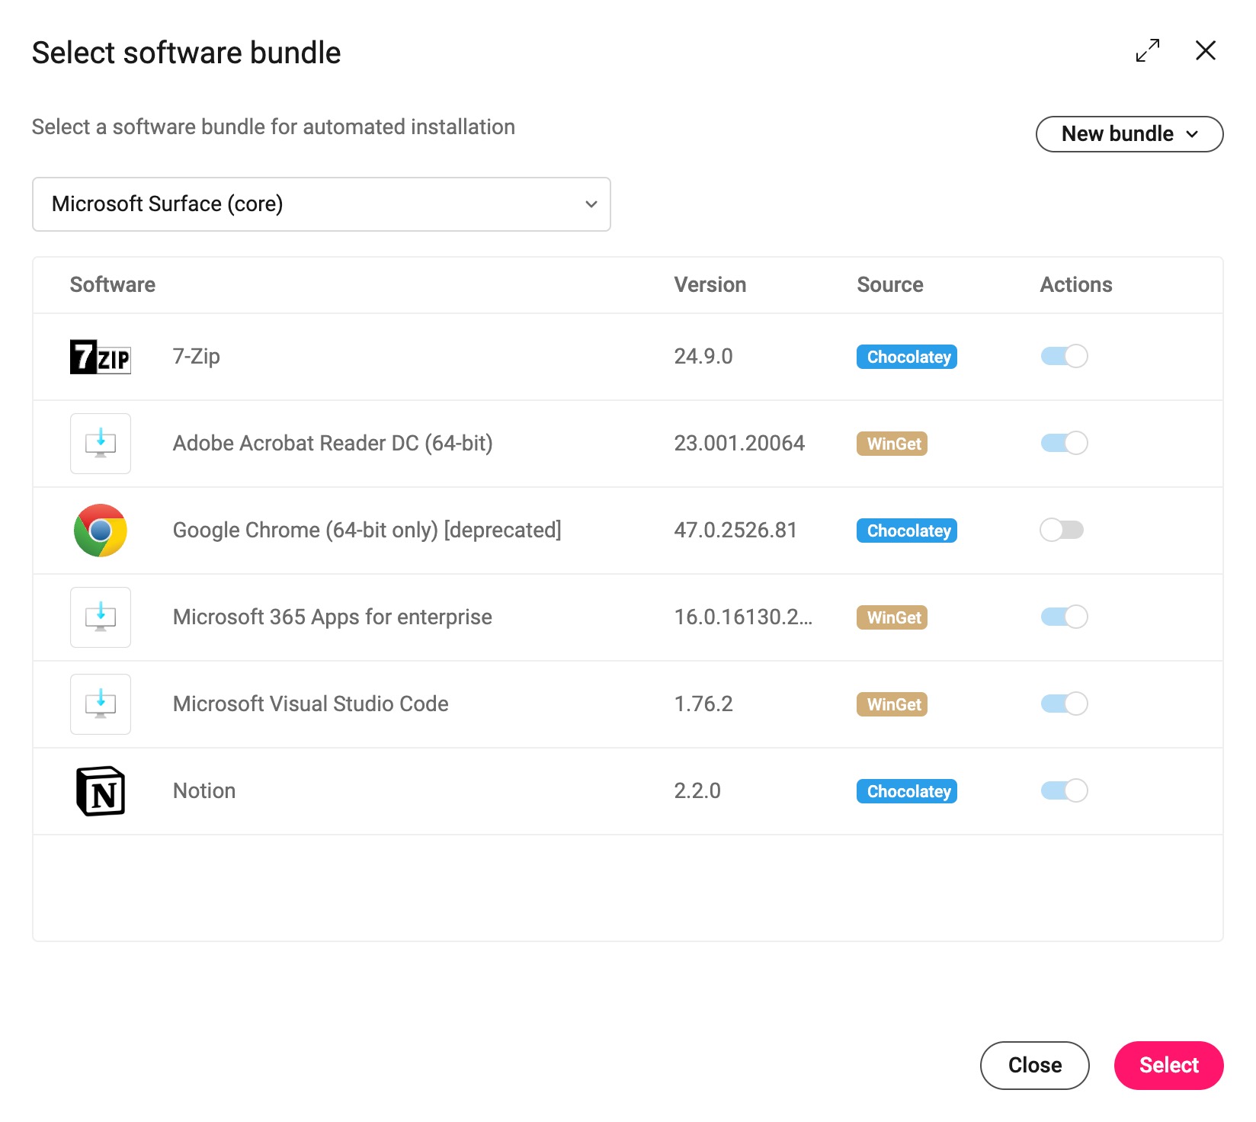
Task: Click version 24.9.0 cell
Action: point(703,357)
